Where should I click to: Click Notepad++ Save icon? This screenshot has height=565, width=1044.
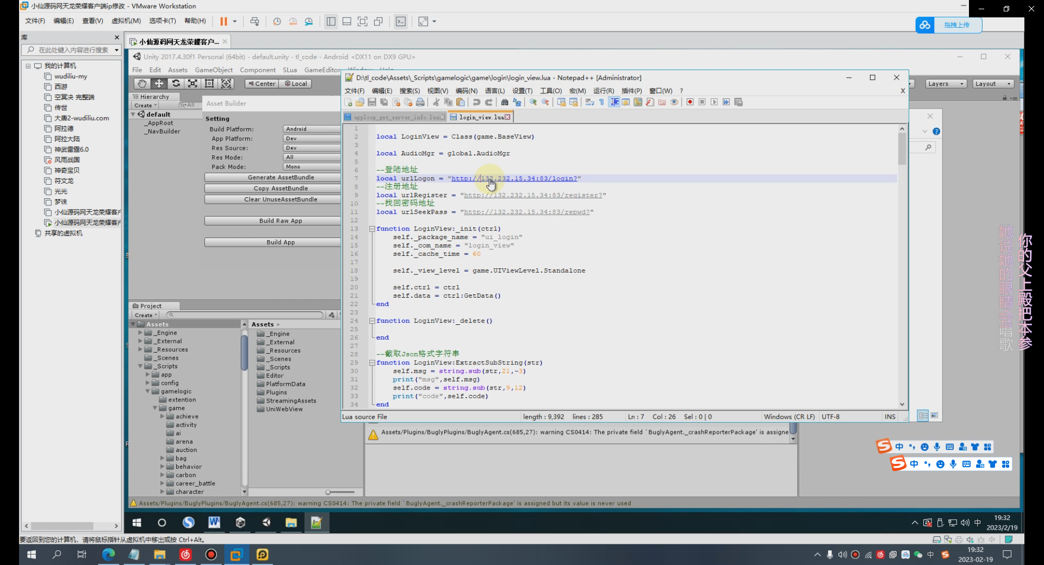[x=372, y=102]
